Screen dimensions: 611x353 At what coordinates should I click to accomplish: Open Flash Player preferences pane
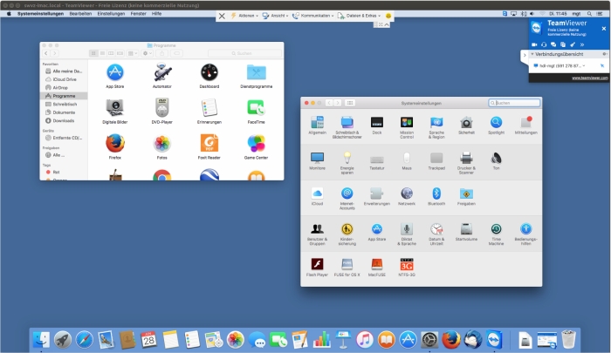coord(317,268)
